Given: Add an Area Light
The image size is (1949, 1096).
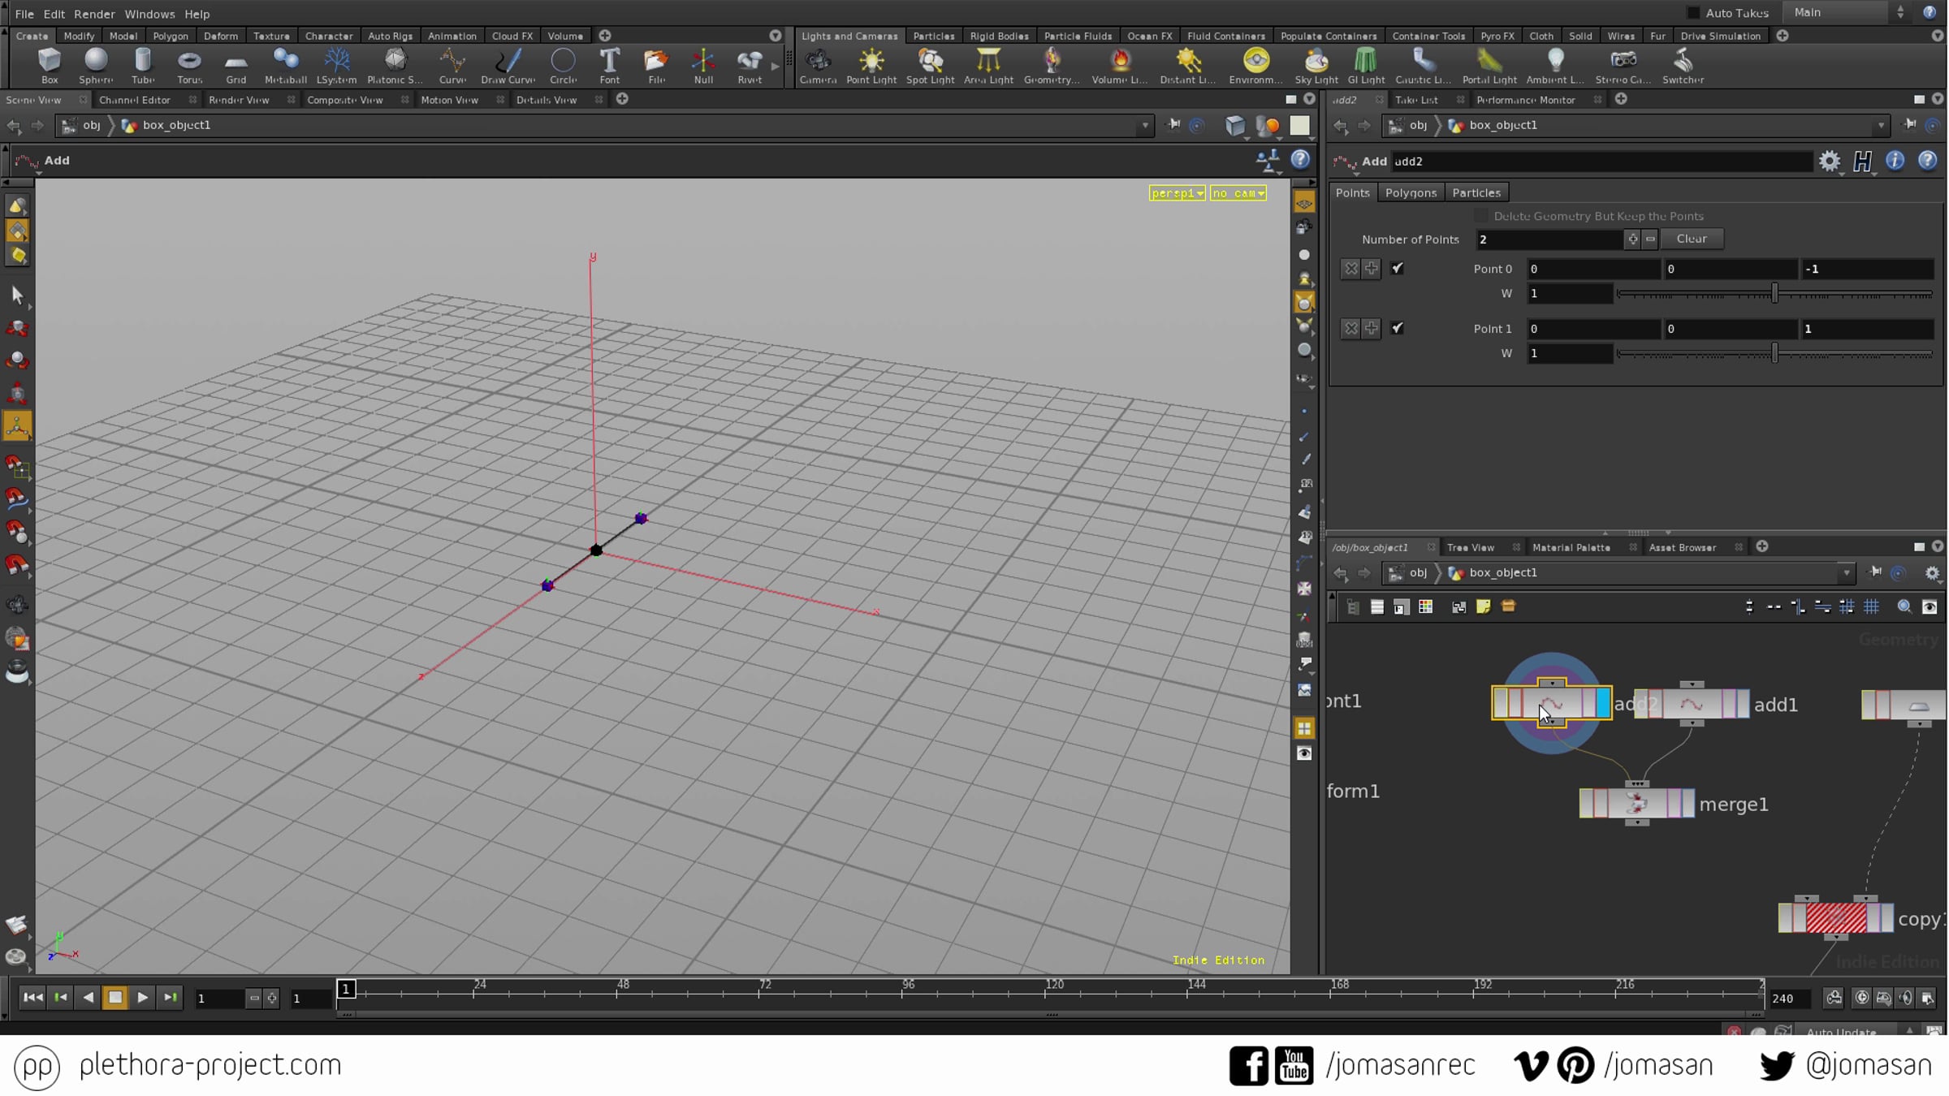Looking at the screenshot, I should click(988, 65).
